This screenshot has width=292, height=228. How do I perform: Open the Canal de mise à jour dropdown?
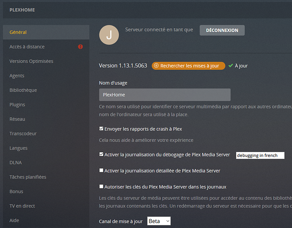point(159,221)
